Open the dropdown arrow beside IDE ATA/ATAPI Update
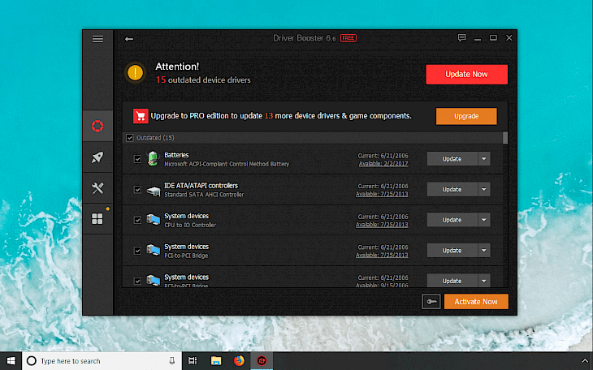The image size is (593, 370). point(483,189)
